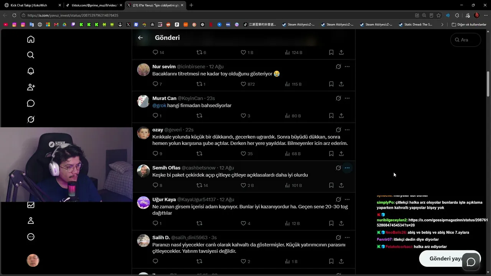Screen dimensions: 491x276
Task: Reply to Semih Oflas's comment
Action: pyautogui.click(x=155, y=185)
